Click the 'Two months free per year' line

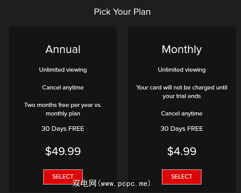pyautogui.click(x=63, y=105)
